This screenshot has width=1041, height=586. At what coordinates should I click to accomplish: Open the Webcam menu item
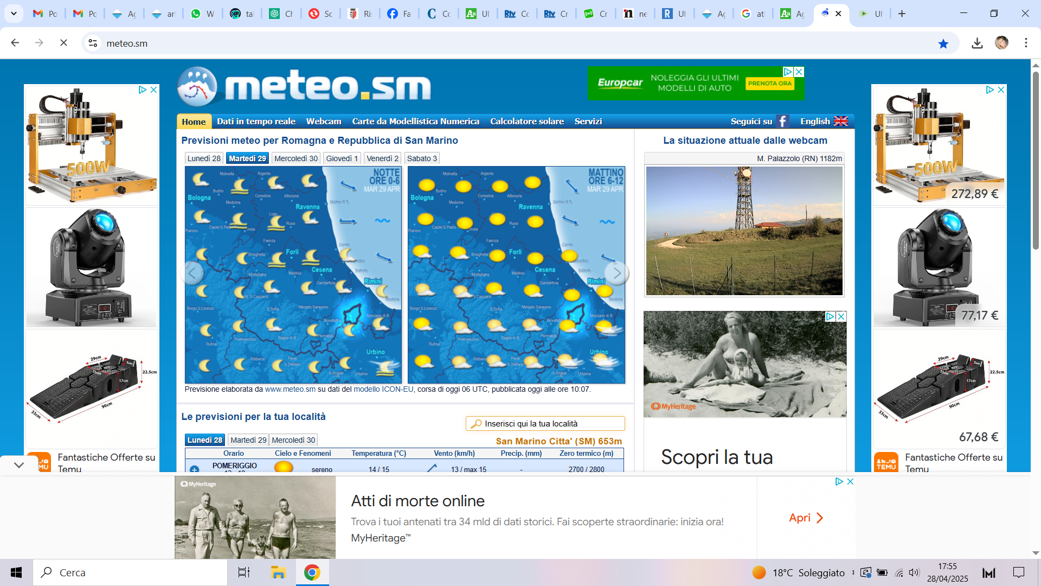324,121
